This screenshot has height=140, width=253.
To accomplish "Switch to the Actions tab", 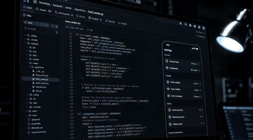I will tap(80, 17).
